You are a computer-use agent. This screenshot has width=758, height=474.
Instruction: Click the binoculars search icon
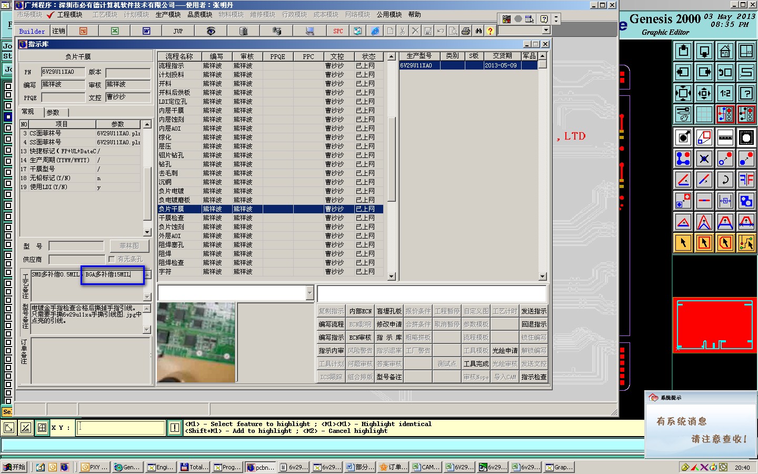pos(478,31)
